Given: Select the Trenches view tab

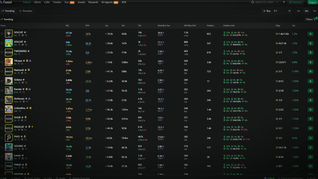Looking at the screenshot, I should (26, 11).
